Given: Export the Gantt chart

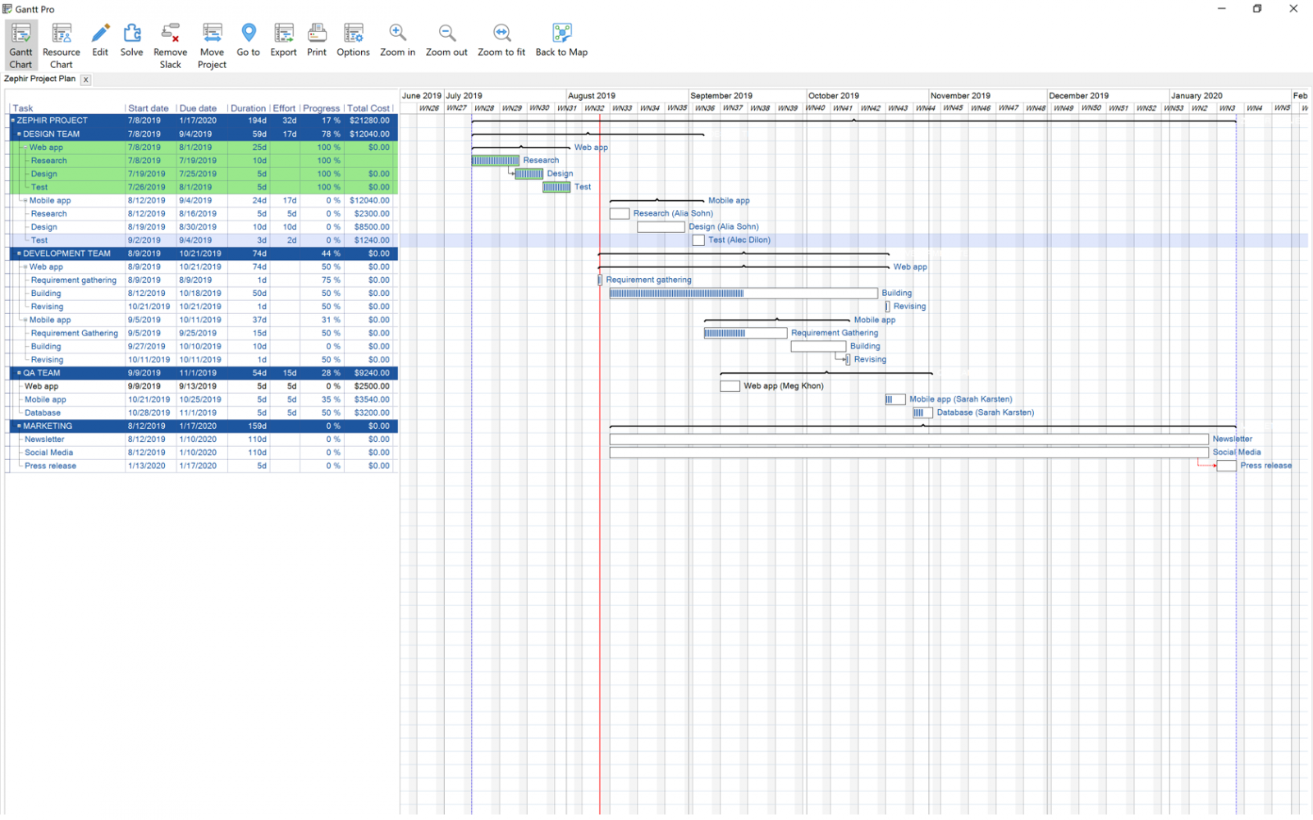Looking at the screenshot, I should point(283,40).
